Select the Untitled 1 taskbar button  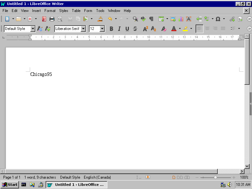pos(77,185)
